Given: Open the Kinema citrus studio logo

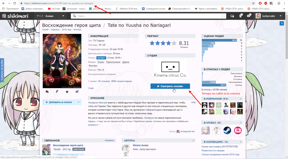Looking at the screenshot, I should click(170, 69).
